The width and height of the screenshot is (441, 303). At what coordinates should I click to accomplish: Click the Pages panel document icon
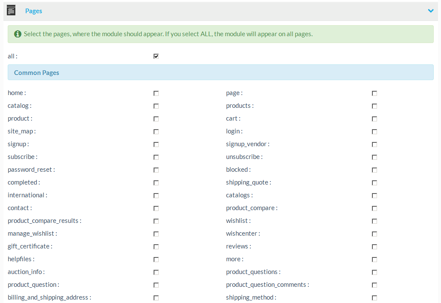point(11,11)
